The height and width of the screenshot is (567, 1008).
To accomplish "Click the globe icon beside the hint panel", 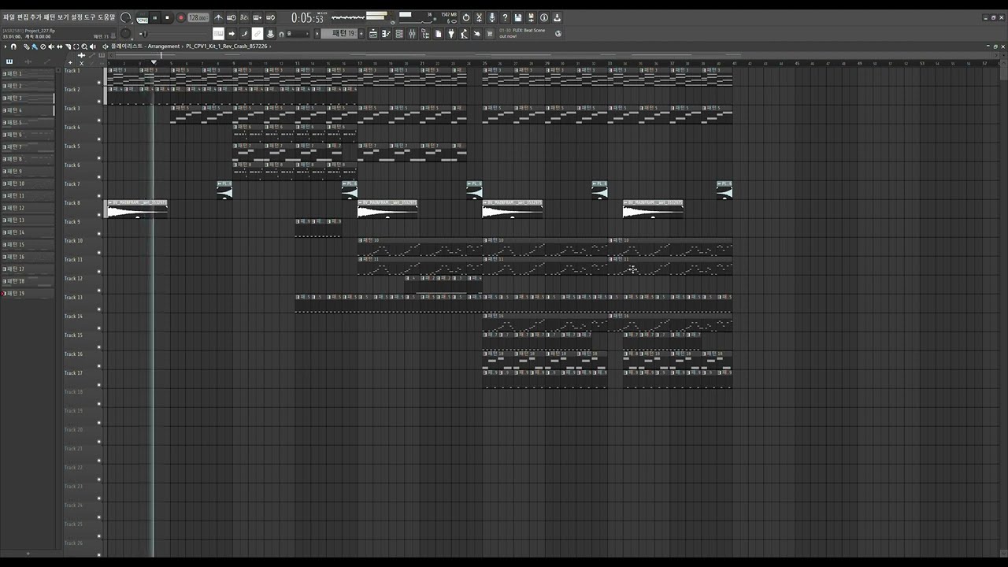I will [558, 34].
